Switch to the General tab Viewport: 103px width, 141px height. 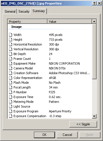point(10,12)
